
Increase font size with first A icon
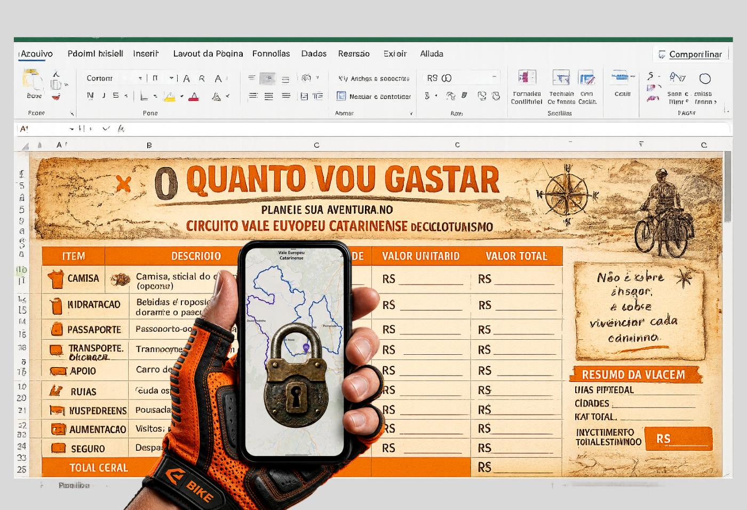[186, 78]
